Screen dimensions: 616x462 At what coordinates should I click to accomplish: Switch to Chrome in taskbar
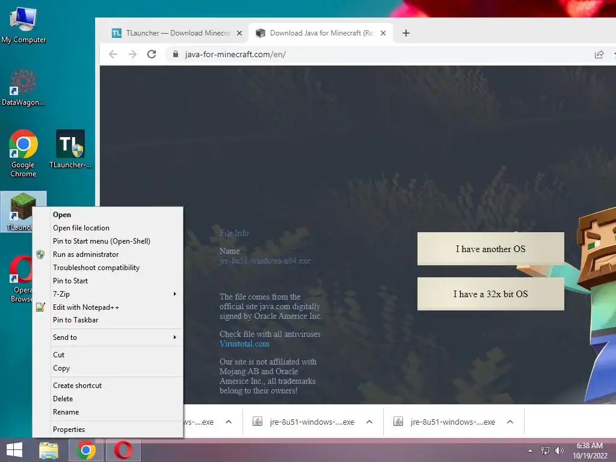tap(86, 450)
